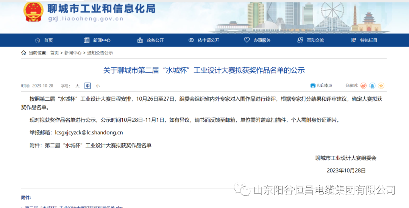Click the breadcrumb home icon
The width and height of the screenshot is (409, 208).
tap(24, 53)
